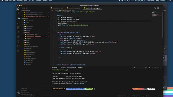Split the terminal pane
The image size is (173, 97).
coord(152,68)
